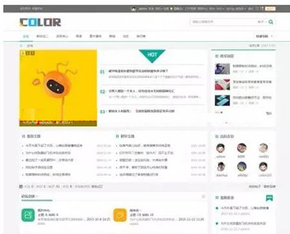Viewport: 290px width, 234px height.
Task: Click the orange button in top bar
Action: (x=270, y=9)
